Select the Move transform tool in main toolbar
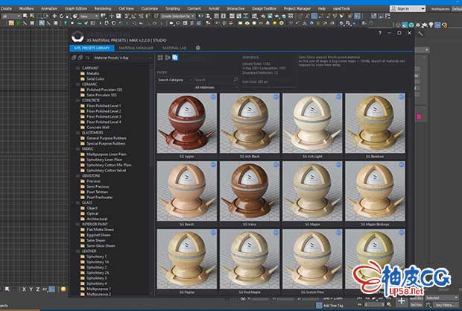The width and height of the screenshot is (462, 311). [x=54, y=16]
